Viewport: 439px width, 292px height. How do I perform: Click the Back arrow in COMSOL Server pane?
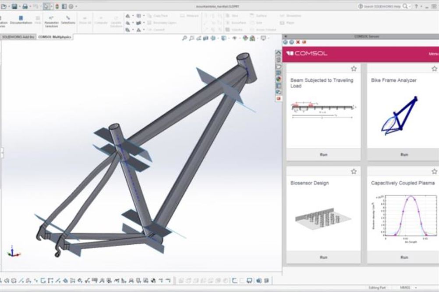click(285, 42)
